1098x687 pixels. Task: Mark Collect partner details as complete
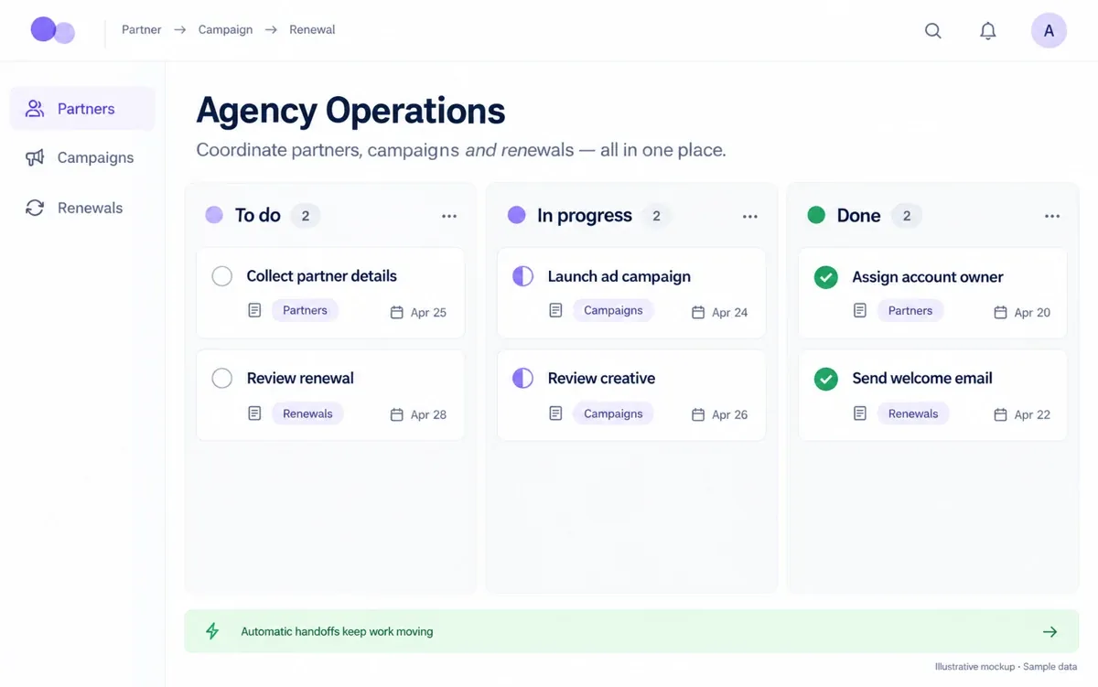coord(221,276)
